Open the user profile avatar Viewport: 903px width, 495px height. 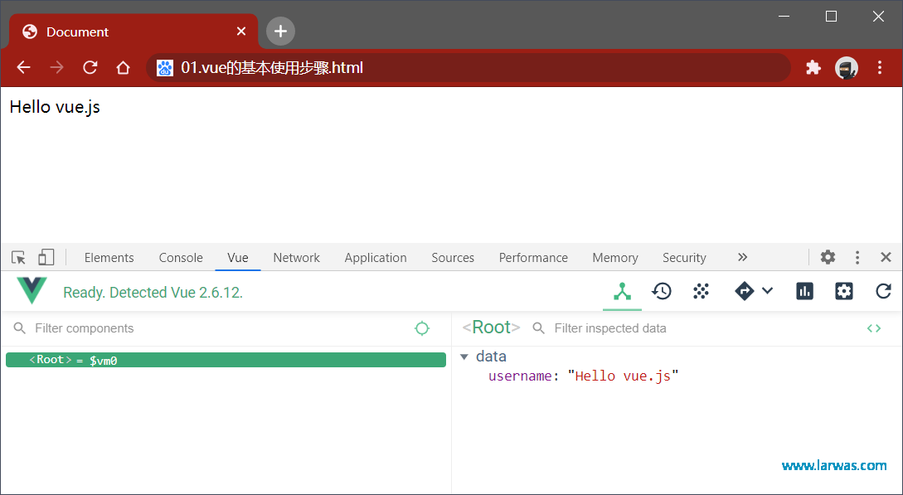click(847, 68)
